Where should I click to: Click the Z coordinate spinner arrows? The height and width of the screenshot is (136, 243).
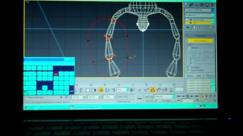tap(115, 97)
